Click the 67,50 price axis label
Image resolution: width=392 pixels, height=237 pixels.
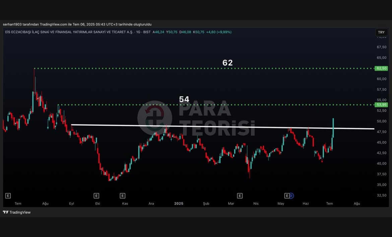(382, 47)
